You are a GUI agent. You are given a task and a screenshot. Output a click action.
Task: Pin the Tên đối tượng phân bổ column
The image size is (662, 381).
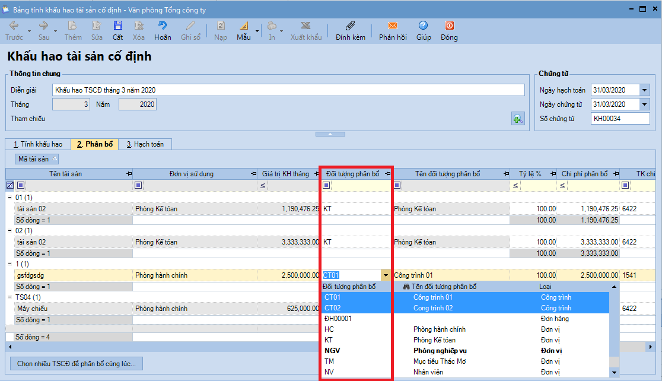506,174
